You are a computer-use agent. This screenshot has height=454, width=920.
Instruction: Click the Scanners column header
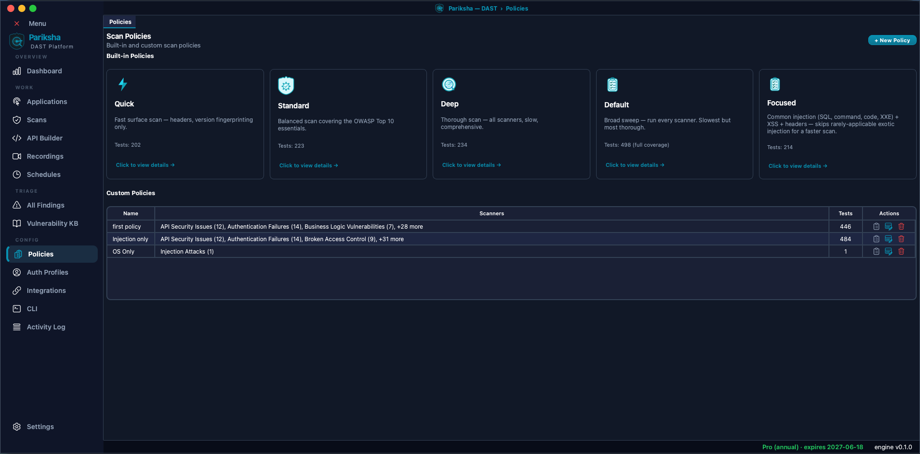pos(492,213)
